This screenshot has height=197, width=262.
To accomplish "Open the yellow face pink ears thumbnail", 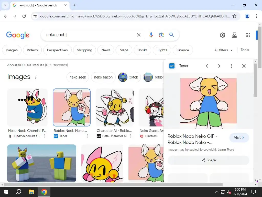I will (102, 163).
